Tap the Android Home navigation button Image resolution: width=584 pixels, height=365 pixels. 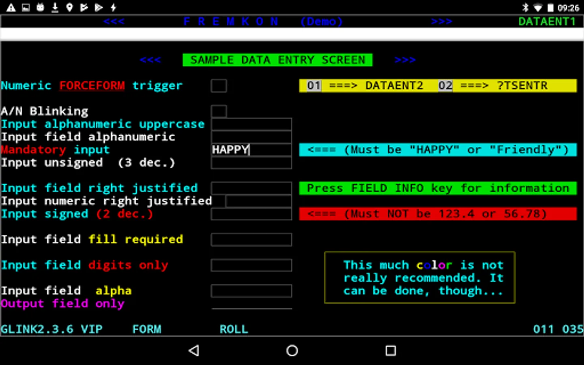click(292, 350)
